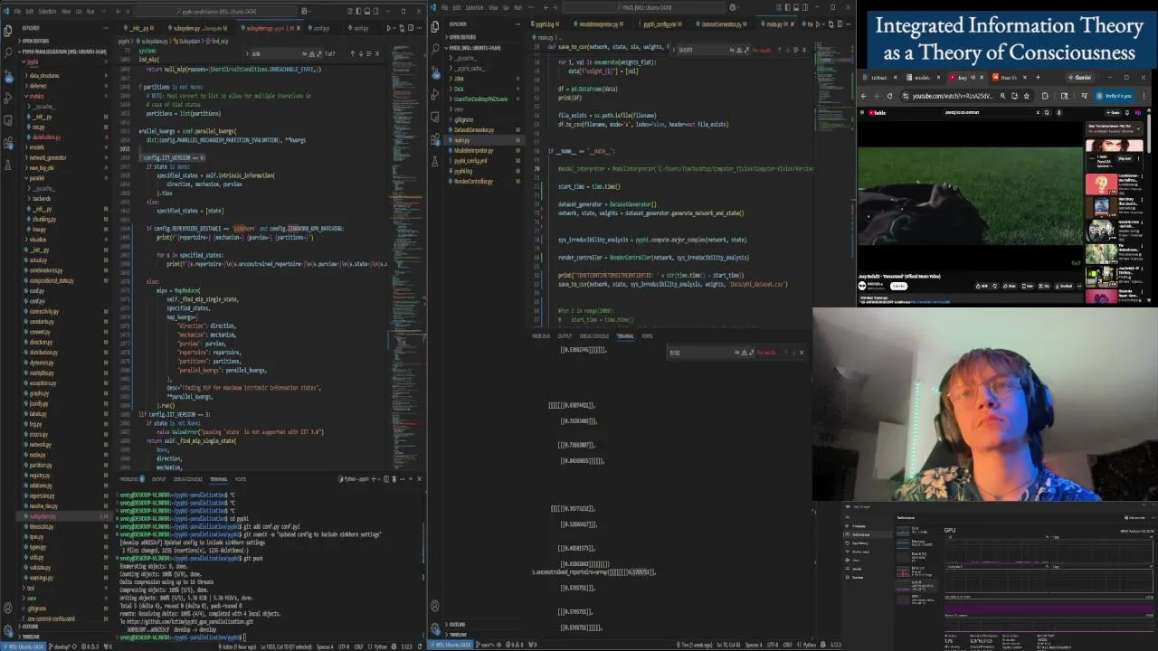The height and width of the screenshot is (651, 1158).
Task: Reload the YouTube page in browser
Action: [x=889, y=96]
